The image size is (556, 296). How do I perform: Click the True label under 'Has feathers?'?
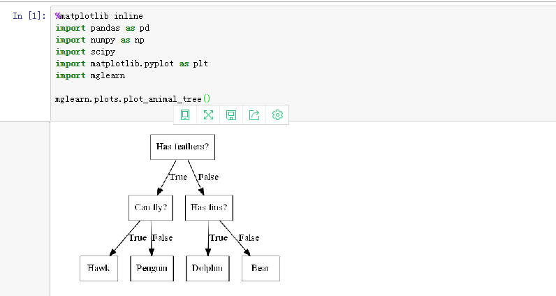(178, 177)
